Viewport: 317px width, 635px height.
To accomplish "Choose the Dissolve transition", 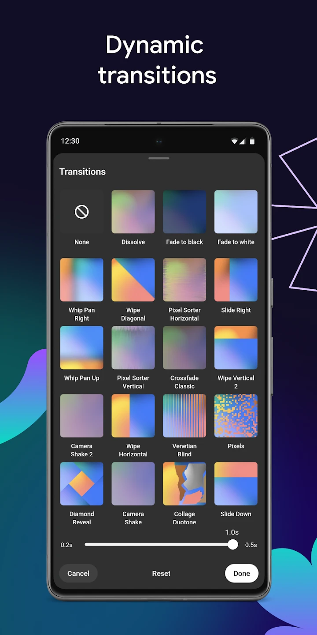I will point(133,212).
